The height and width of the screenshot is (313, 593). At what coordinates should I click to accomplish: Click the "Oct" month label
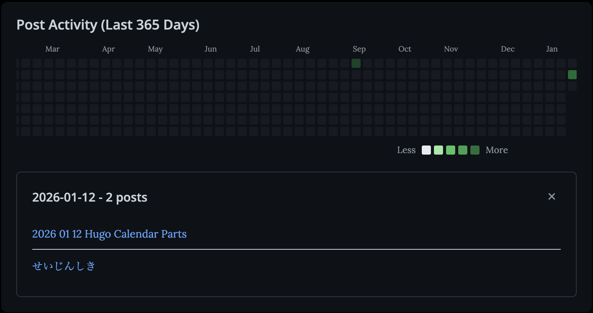(x=405, y=49)
